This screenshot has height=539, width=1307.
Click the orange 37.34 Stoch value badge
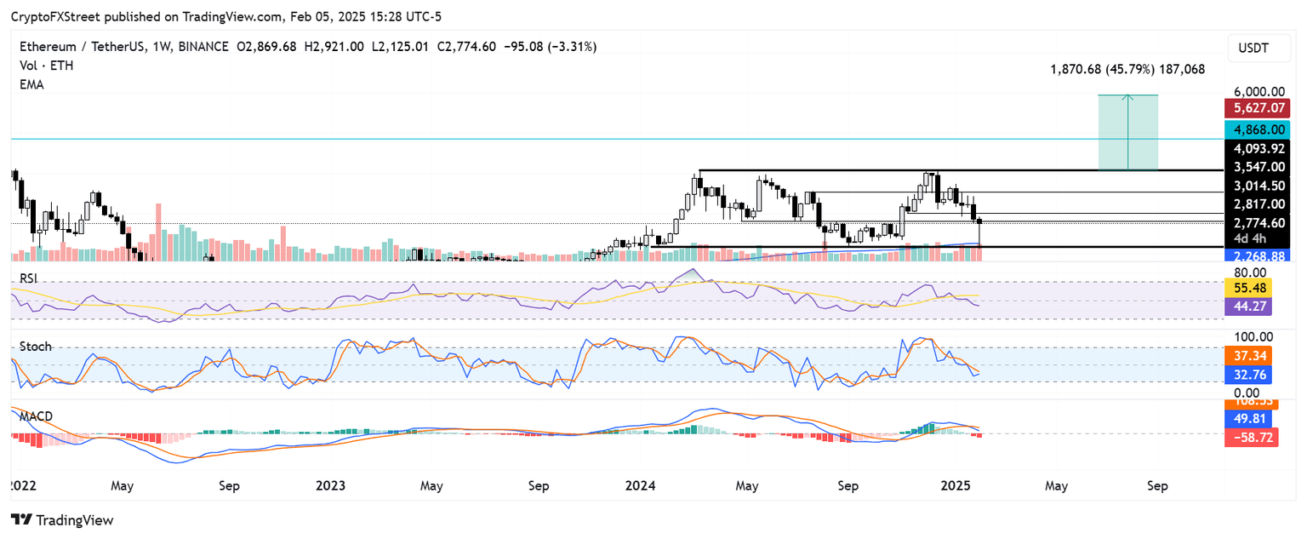pyautogui.click(x=1248, y=354)
